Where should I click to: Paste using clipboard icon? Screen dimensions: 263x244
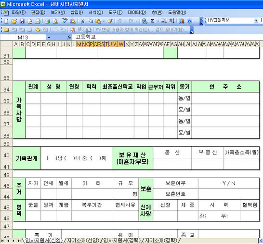click(98, 21)
